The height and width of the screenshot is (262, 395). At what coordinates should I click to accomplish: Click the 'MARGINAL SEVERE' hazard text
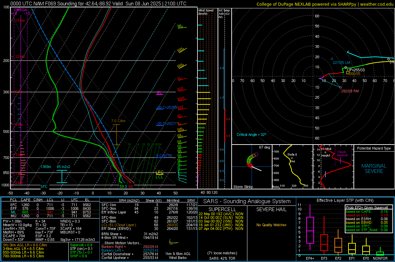(x=374, y=169)
